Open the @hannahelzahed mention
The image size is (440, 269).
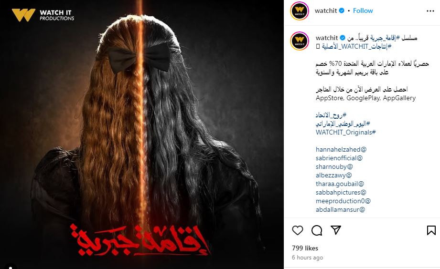pyautogui.click(x=341, y=149)
